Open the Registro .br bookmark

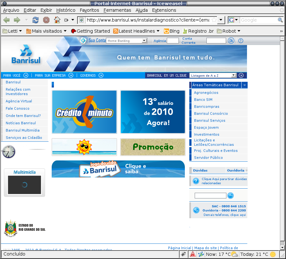198,31
